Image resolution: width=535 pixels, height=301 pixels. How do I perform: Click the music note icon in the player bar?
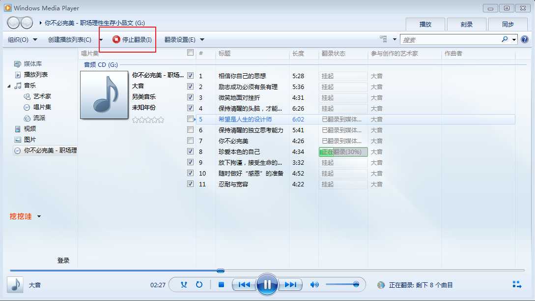point(15,285)
